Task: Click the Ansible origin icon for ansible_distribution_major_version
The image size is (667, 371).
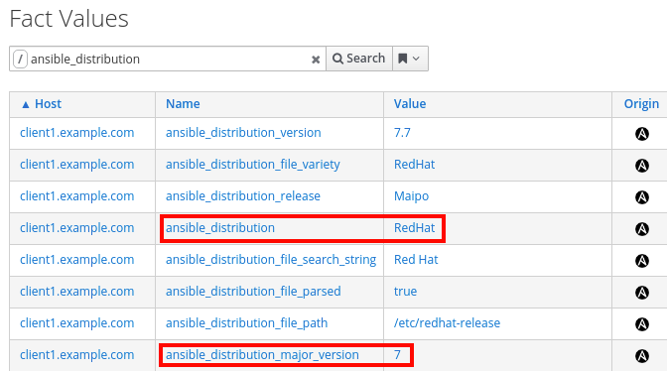Action: [641, 356]
